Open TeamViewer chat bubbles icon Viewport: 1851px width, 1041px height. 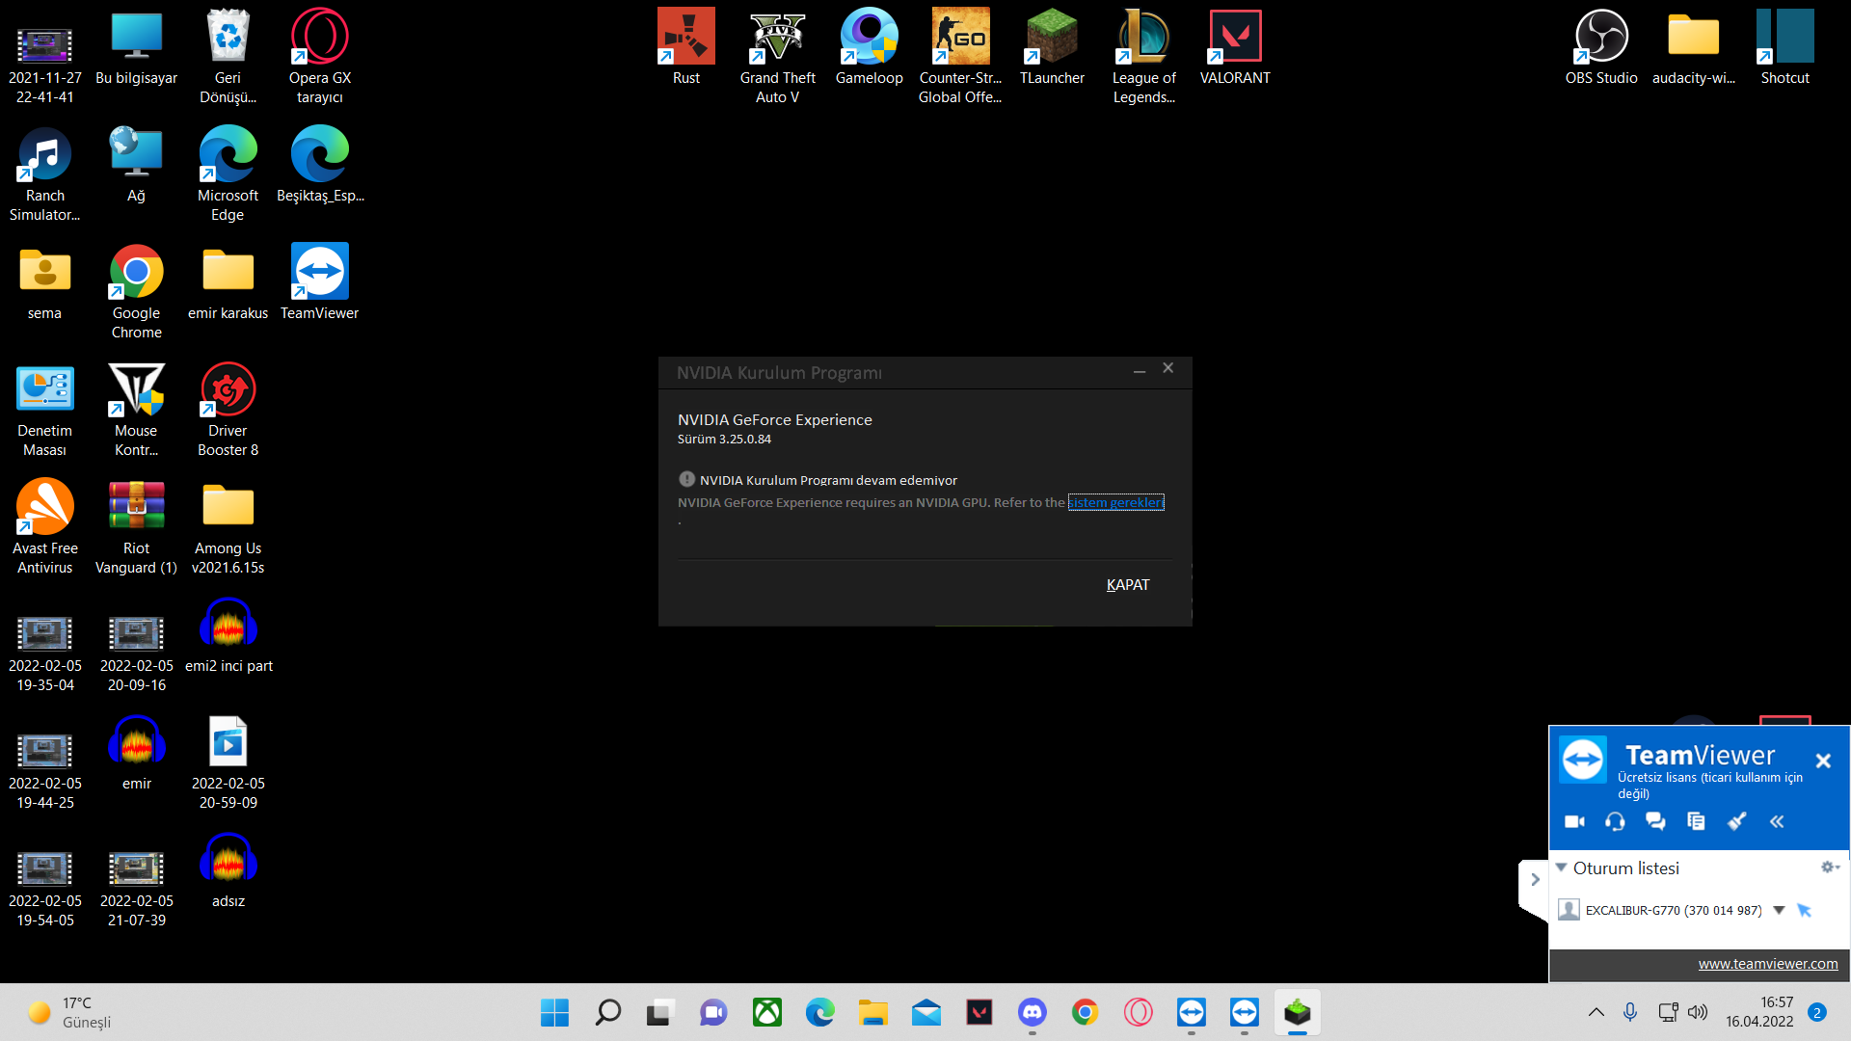[1655, 821]
